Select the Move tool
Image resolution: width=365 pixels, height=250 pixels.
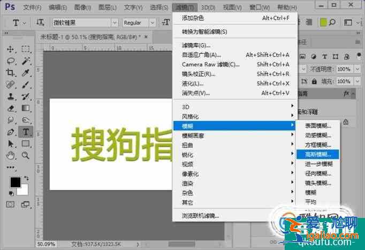tap(10, 49)
